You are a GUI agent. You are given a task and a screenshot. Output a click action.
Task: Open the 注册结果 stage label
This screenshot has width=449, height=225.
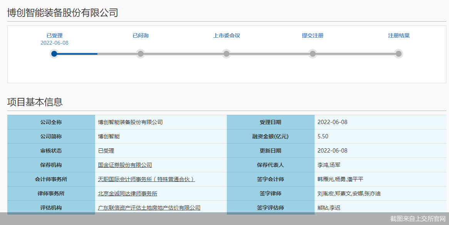click(399, 35)
